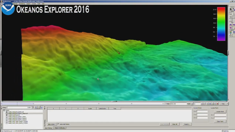Click the viewport horizontal scrollbar handle
The width and height of the screenshot is (235, 132).
coord(114,101)
